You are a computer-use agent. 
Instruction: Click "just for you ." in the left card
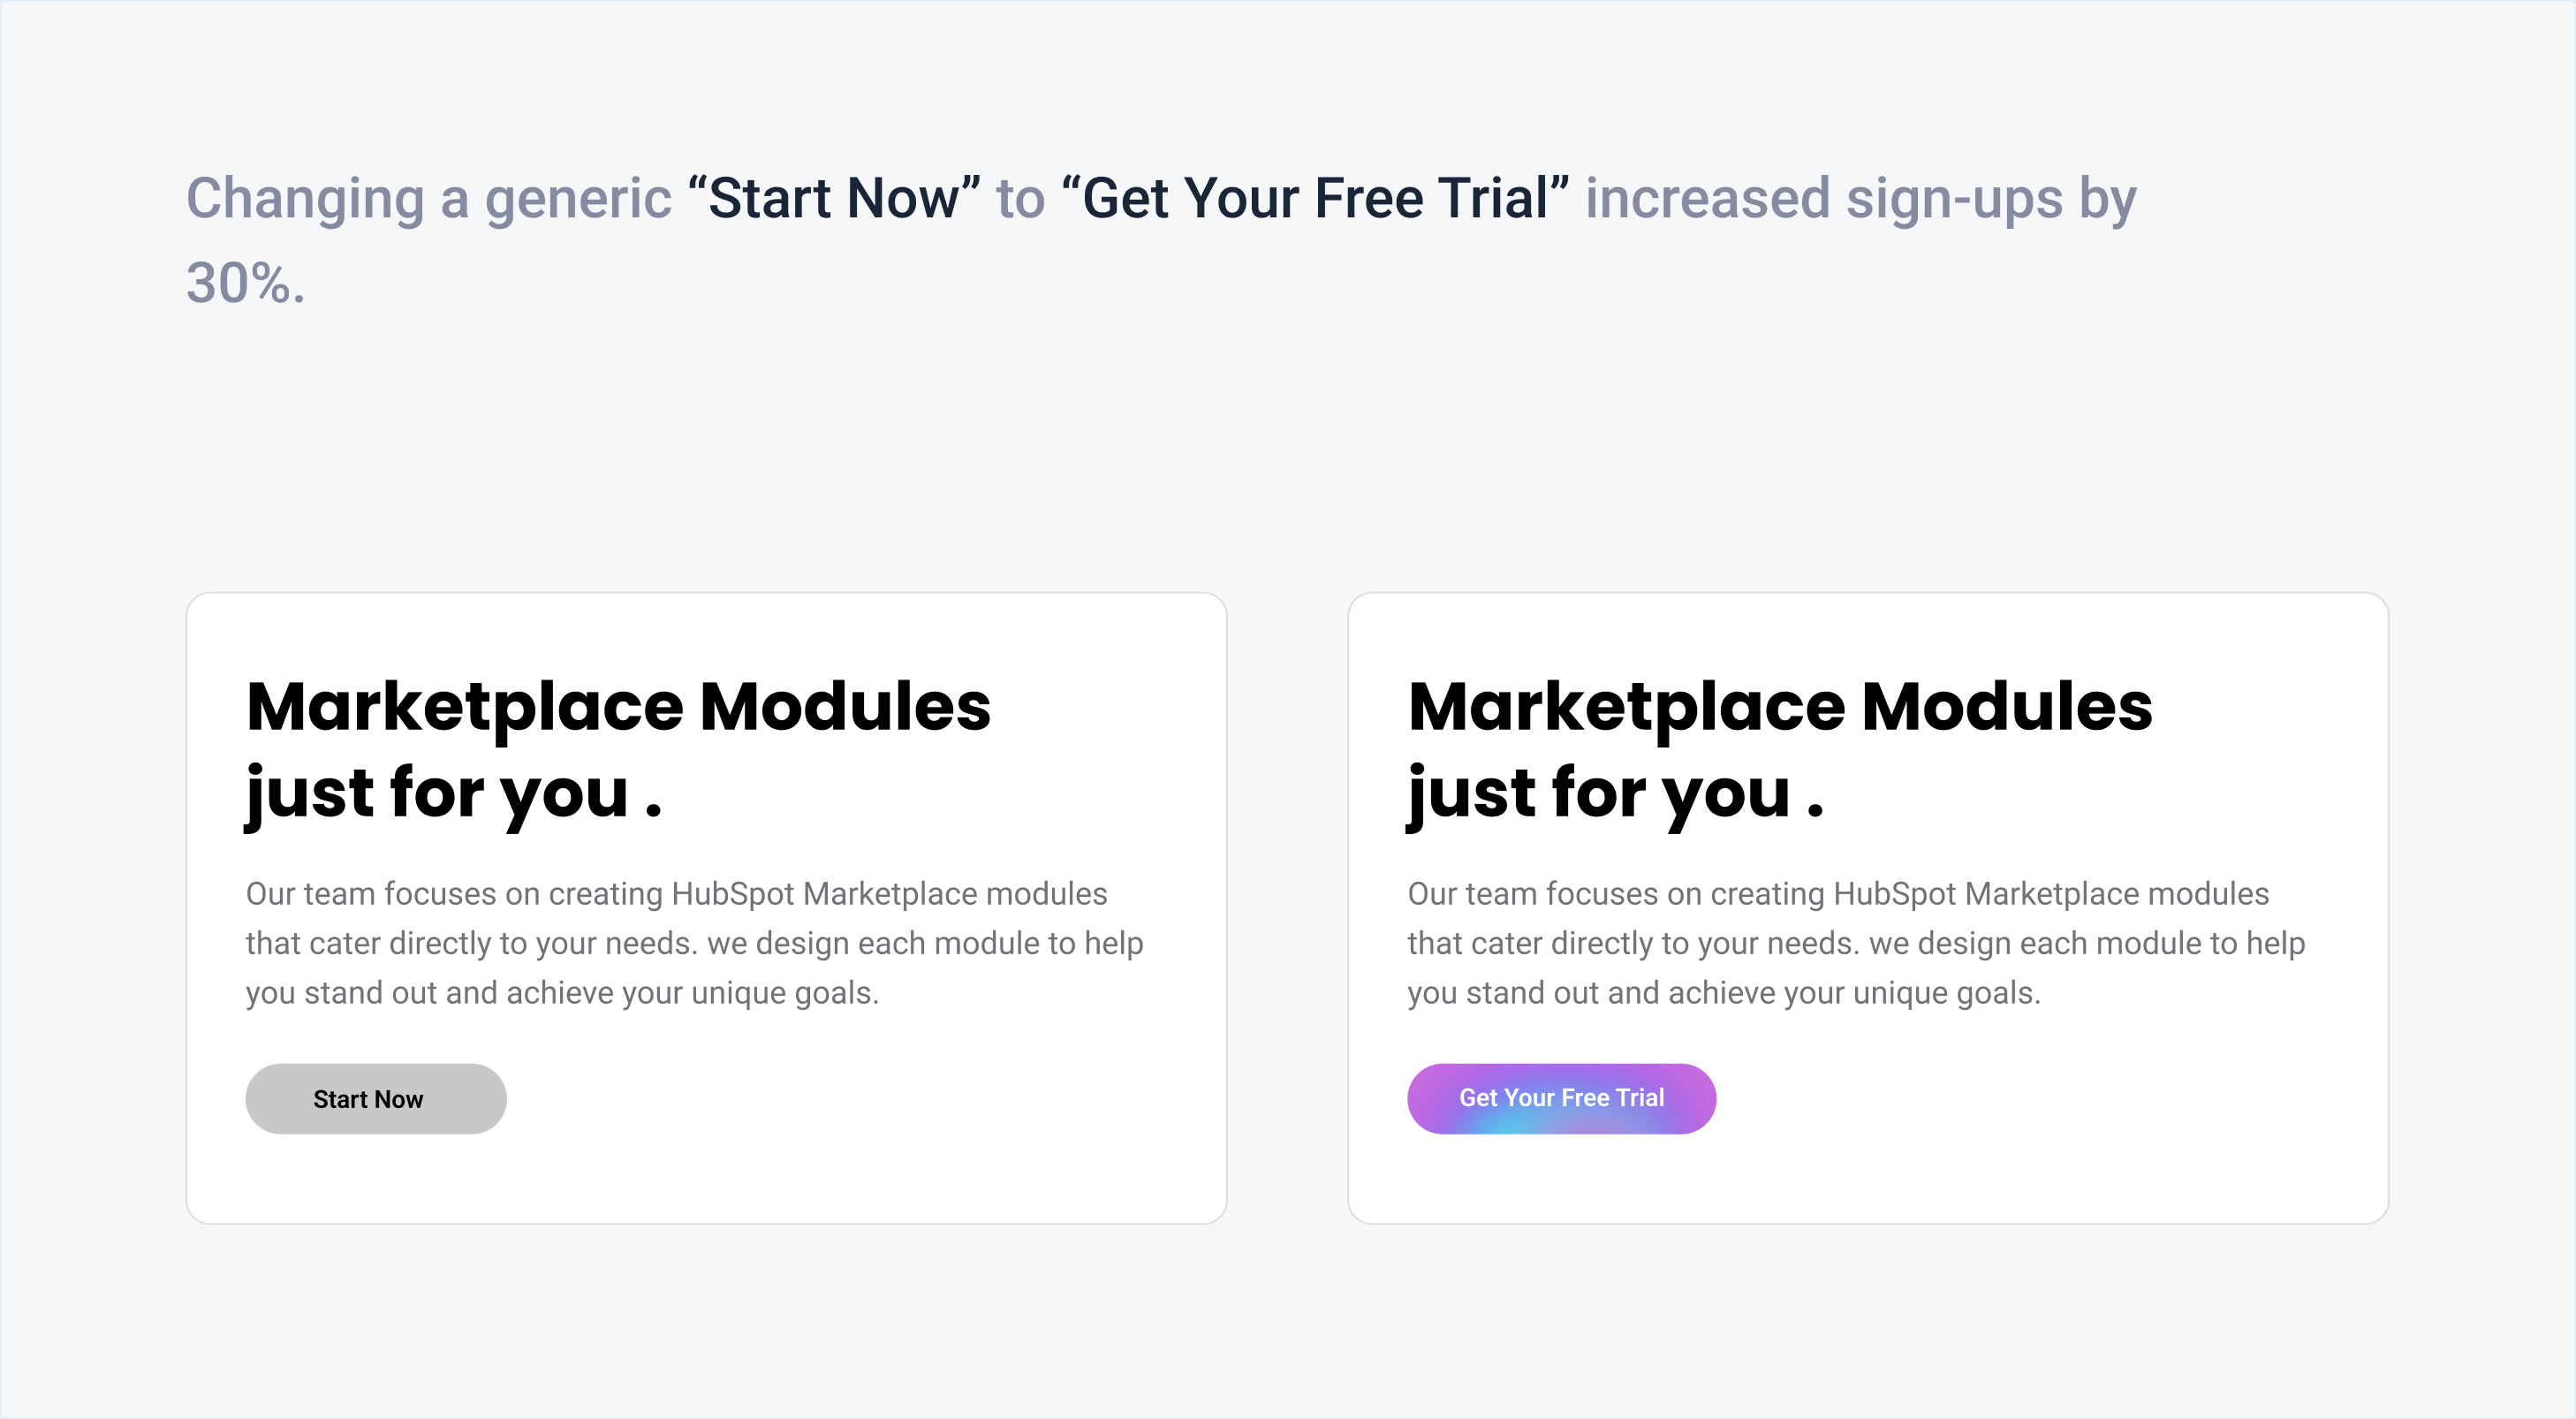454,793
